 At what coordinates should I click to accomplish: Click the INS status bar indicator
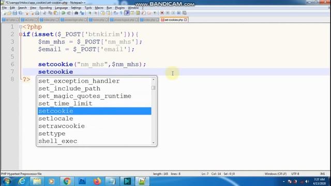pos(323,174)
